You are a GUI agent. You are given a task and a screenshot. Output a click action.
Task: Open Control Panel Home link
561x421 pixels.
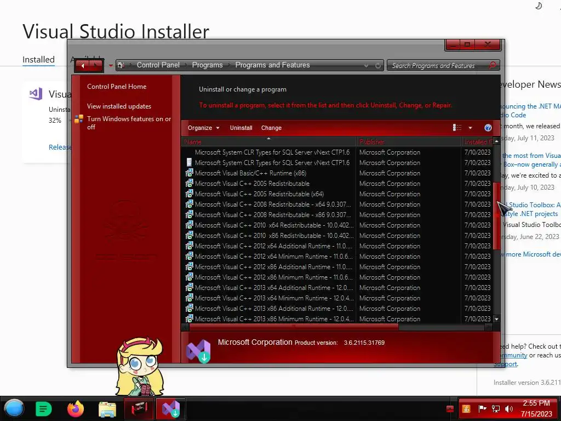click(117, 86)
